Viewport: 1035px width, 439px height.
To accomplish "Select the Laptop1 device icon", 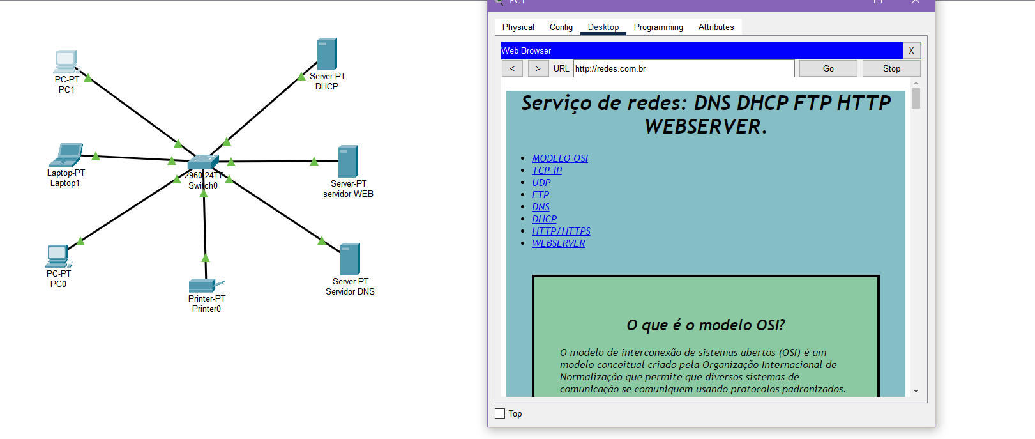I will pos(66,155).
